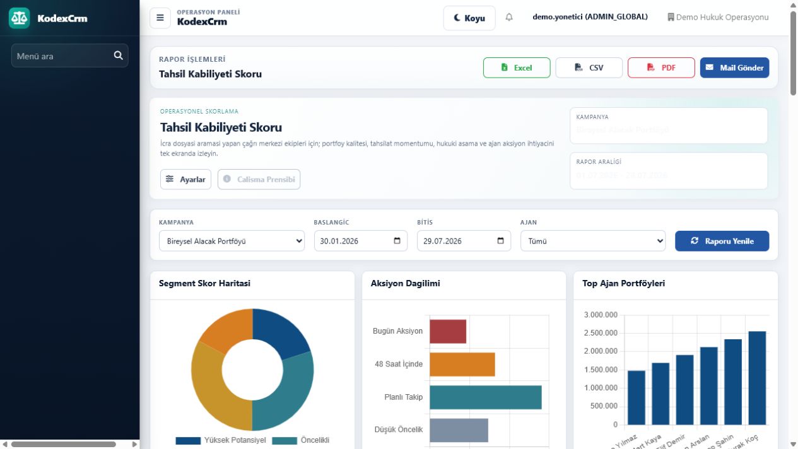
Task: Switch to Koyu dark mode
Action: [469, 18]
